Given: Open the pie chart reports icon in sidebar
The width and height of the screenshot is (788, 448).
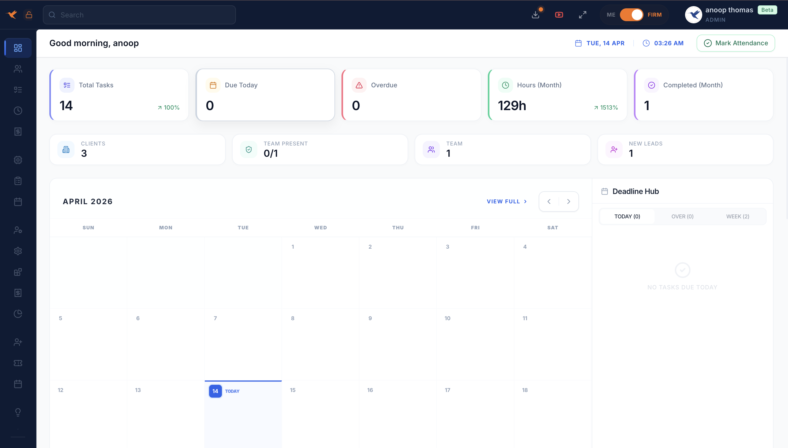Looking at the screenshot, I should click(17, 313).
